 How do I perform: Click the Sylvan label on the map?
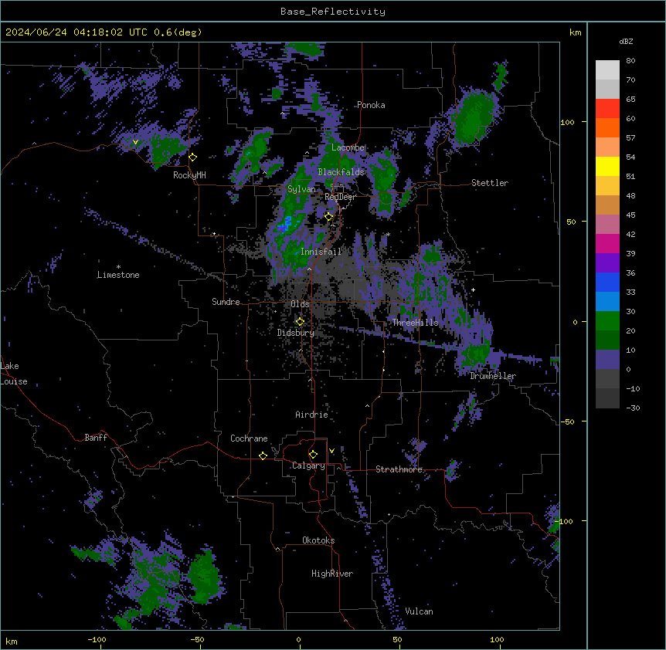pos(301,189)
